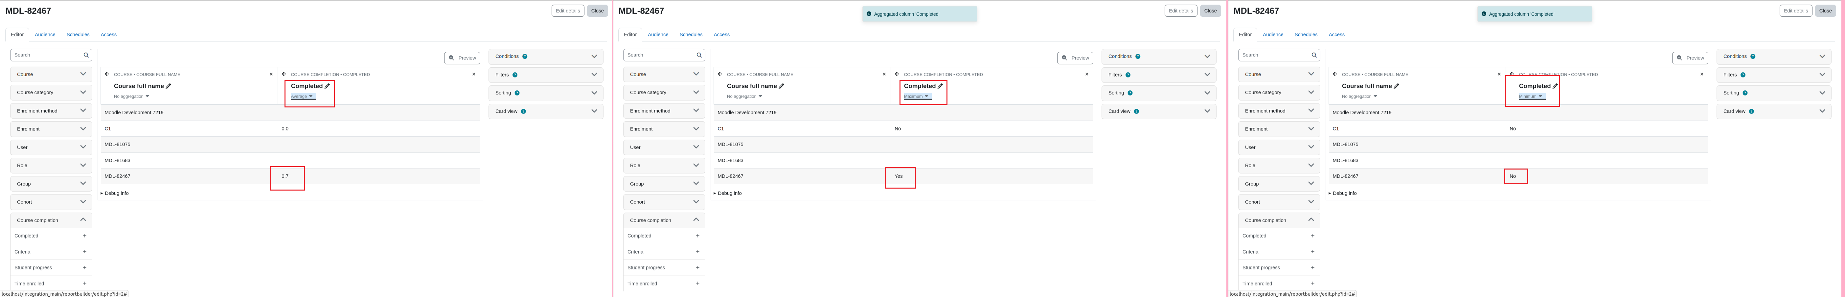Click Conditions help icon in the Minimum-aggregation screenshot

tap(1753, 57)
